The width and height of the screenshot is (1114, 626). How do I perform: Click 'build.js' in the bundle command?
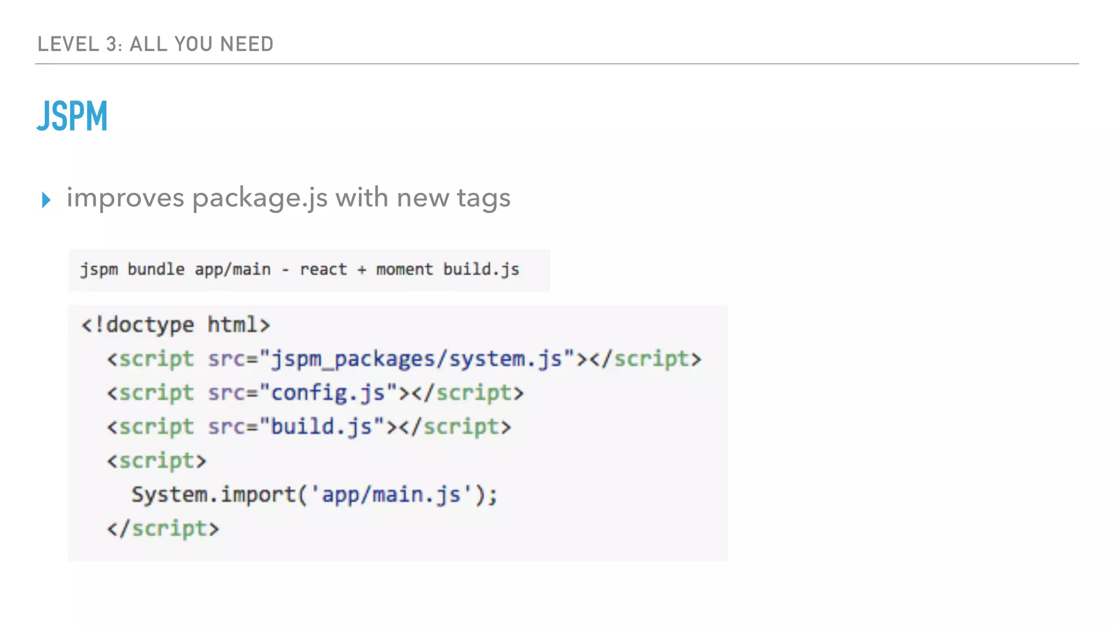coord(481,270)
